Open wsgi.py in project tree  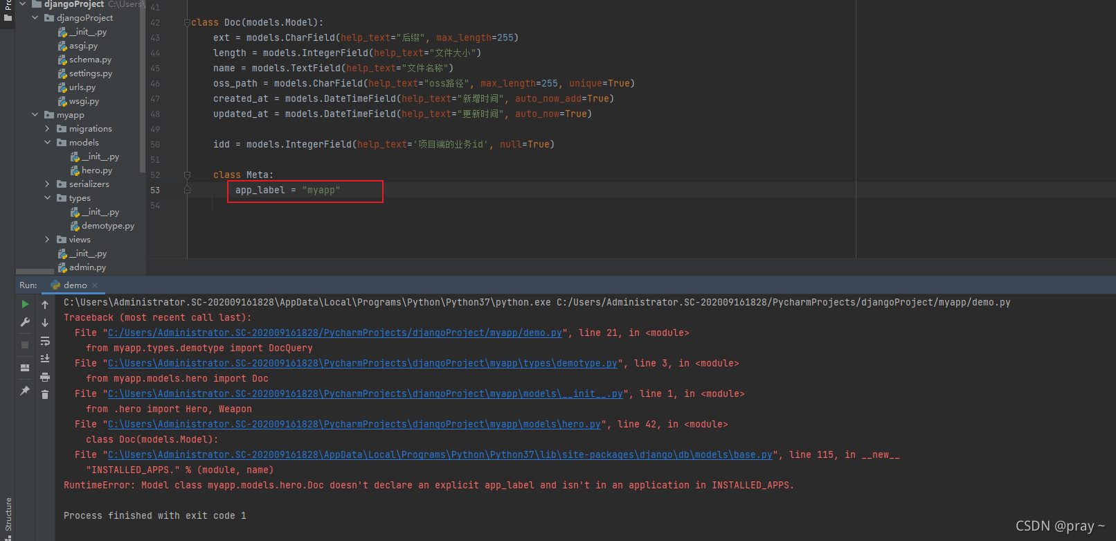pos(84,101)
